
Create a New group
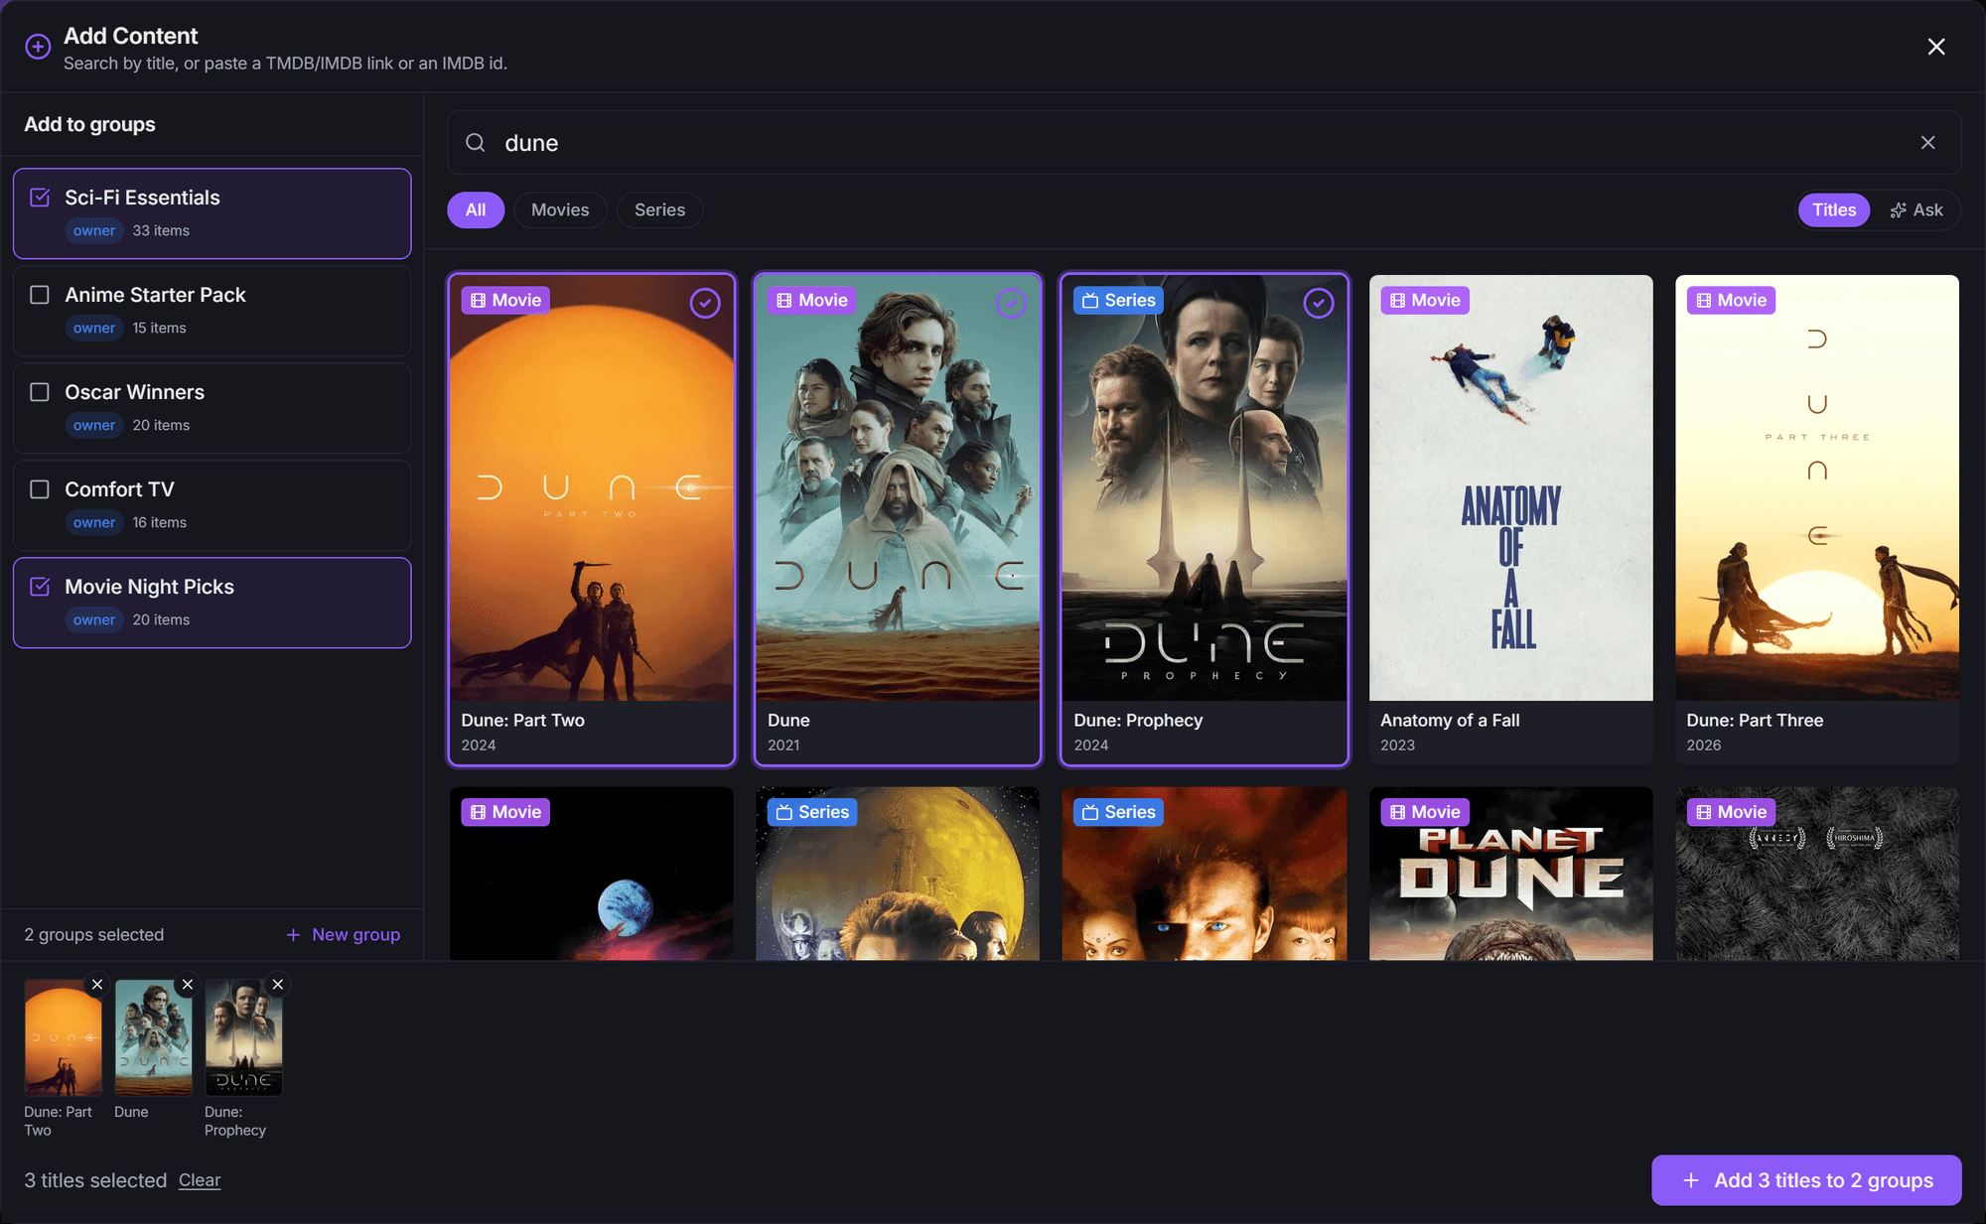[x=344, y=935]
